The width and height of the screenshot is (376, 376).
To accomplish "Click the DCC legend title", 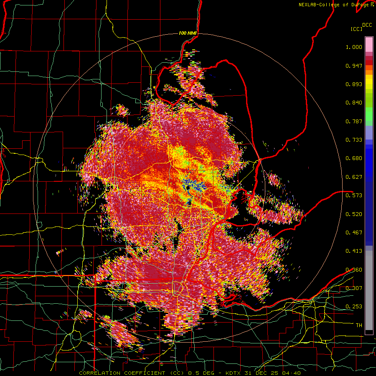I will point(367,25).
